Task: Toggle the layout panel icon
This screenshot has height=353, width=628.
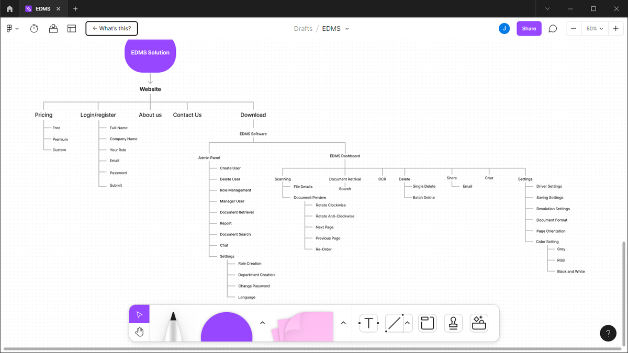Action: (x=72, y=29)
